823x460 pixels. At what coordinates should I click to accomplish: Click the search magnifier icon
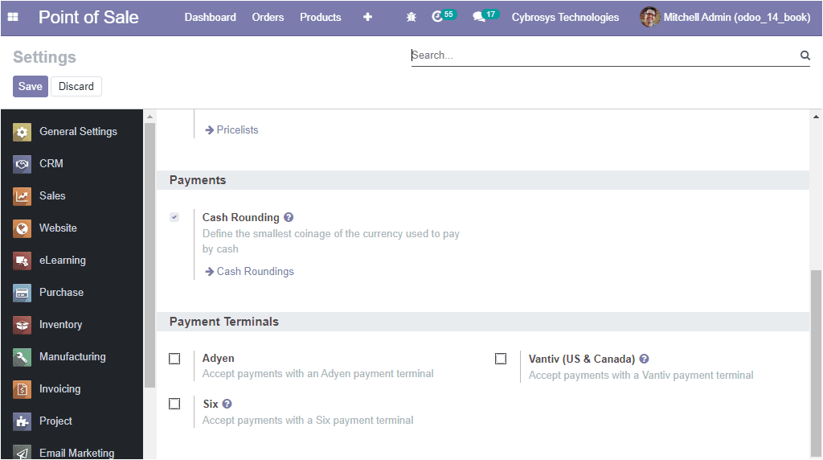click(805, 55)
